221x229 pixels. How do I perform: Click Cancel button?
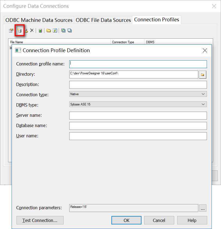click(x=159, y=220)
